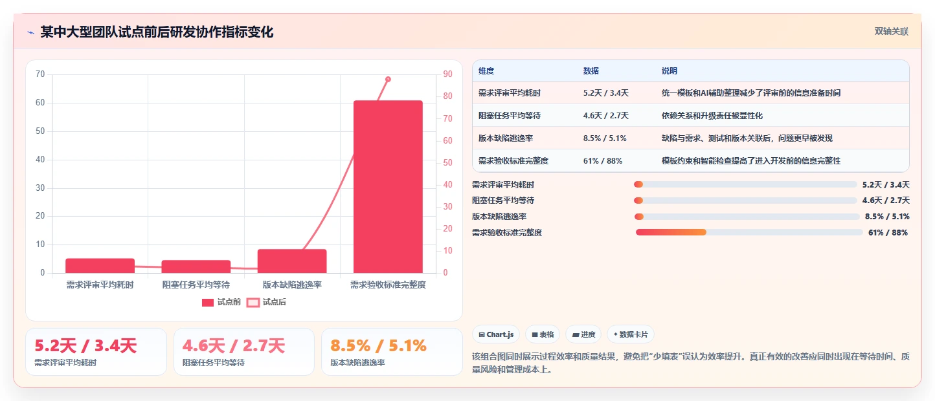Click the Chart.js tag chip

click(x=496, y=334)
